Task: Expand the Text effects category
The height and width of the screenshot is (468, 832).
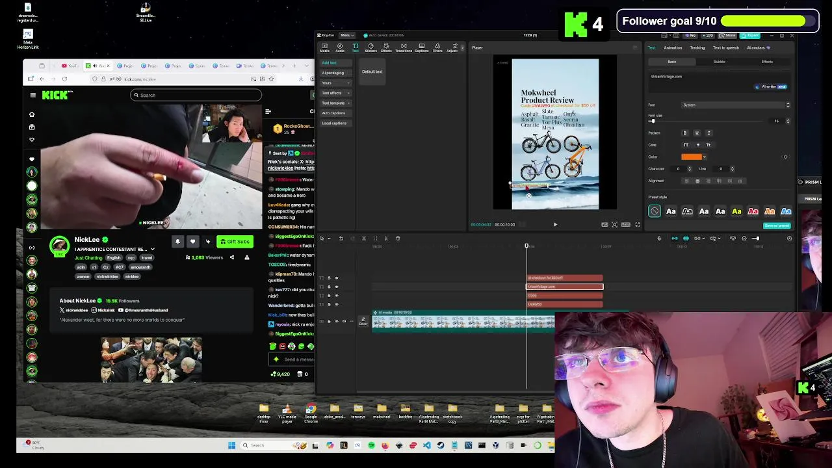Action: point(336,93)
